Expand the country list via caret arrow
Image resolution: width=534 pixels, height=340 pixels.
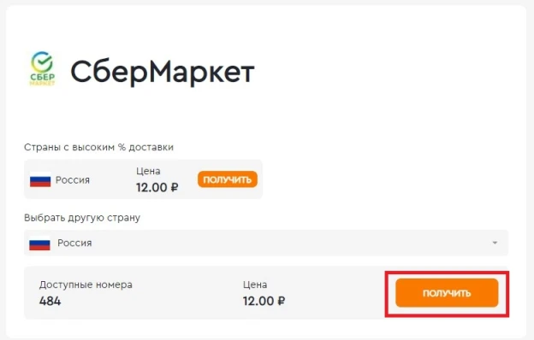495,243
